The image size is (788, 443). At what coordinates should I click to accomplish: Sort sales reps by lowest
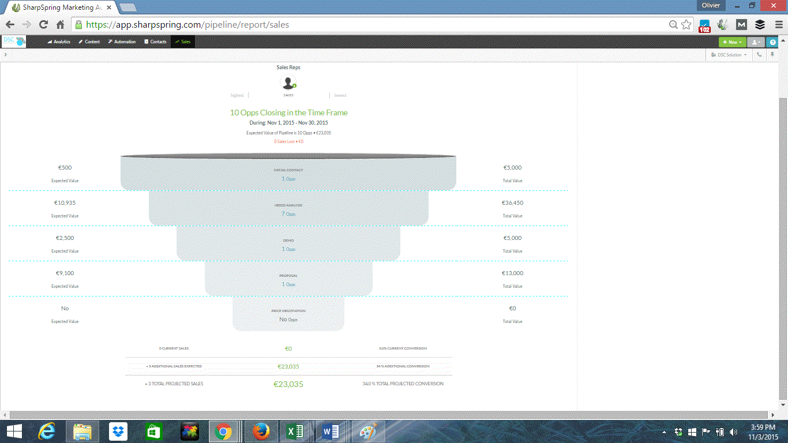(x=339, y=95)
